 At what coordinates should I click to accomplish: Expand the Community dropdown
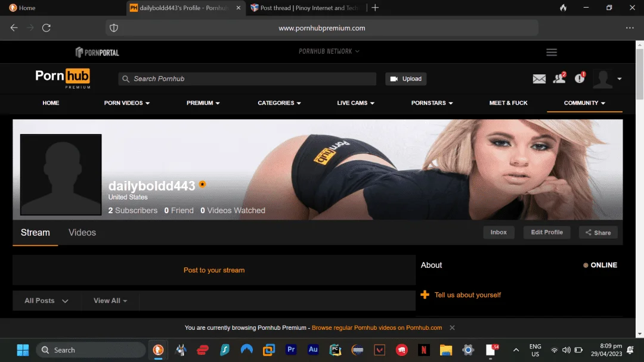click(x=584, y=103)
